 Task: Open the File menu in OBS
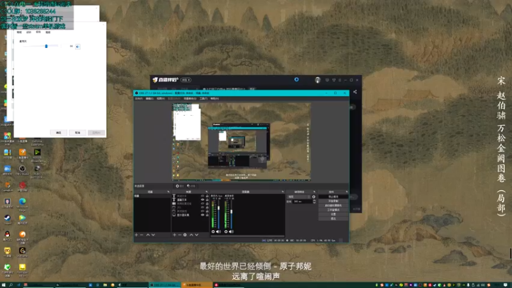[x=139, y=99]
